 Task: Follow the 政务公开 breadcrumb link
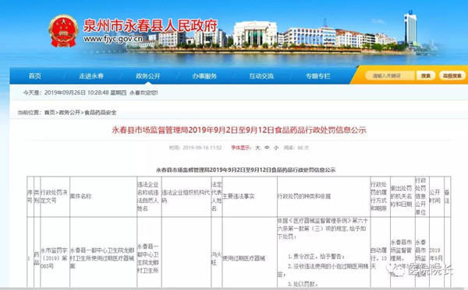(69, 113)
